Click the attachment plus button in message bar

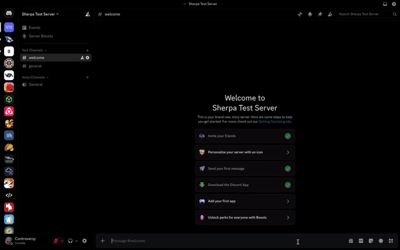[103, 241]
